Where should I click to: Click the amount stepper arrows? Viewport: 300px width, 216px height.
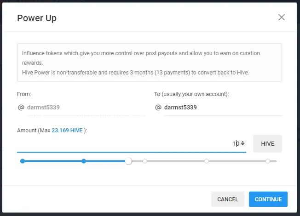click(242, 143)
